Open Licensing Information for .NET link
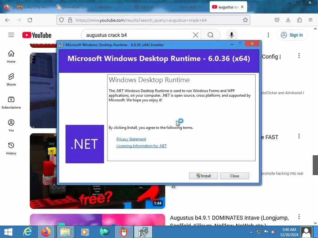 tap(142, 146)
